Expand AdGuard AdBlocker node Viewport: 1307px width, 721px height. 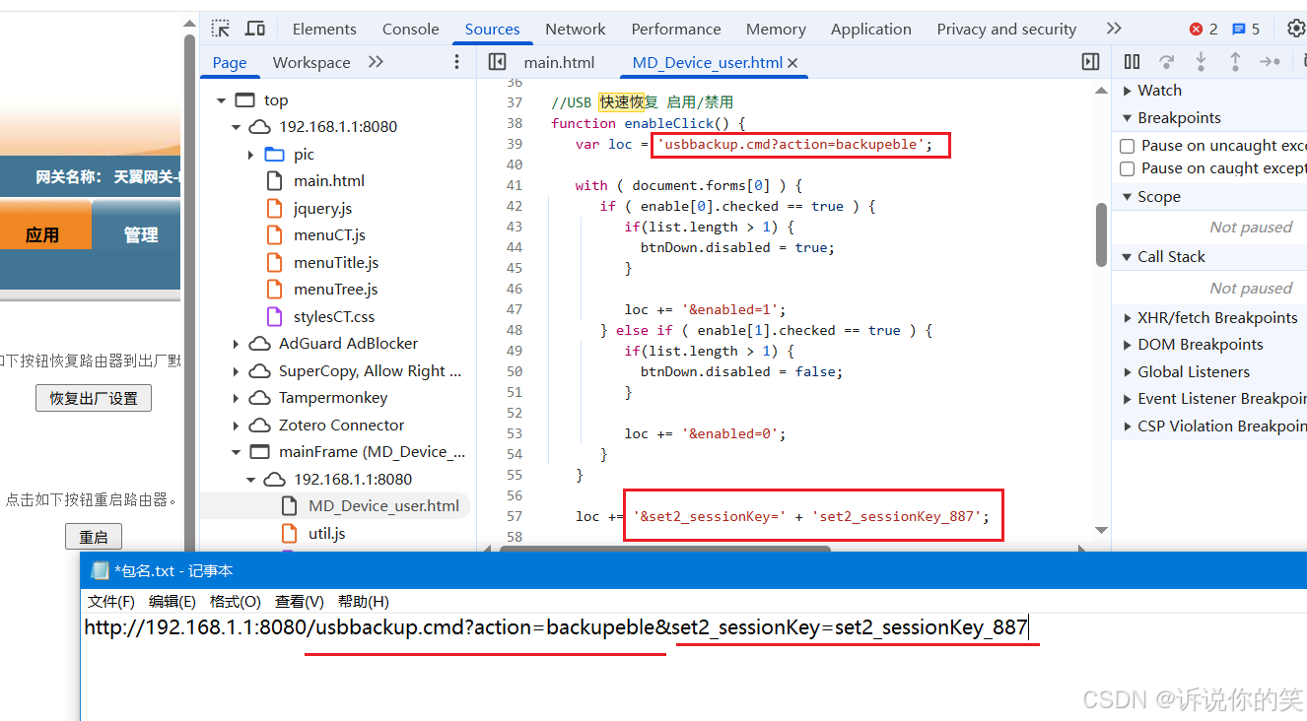(237, 344)
